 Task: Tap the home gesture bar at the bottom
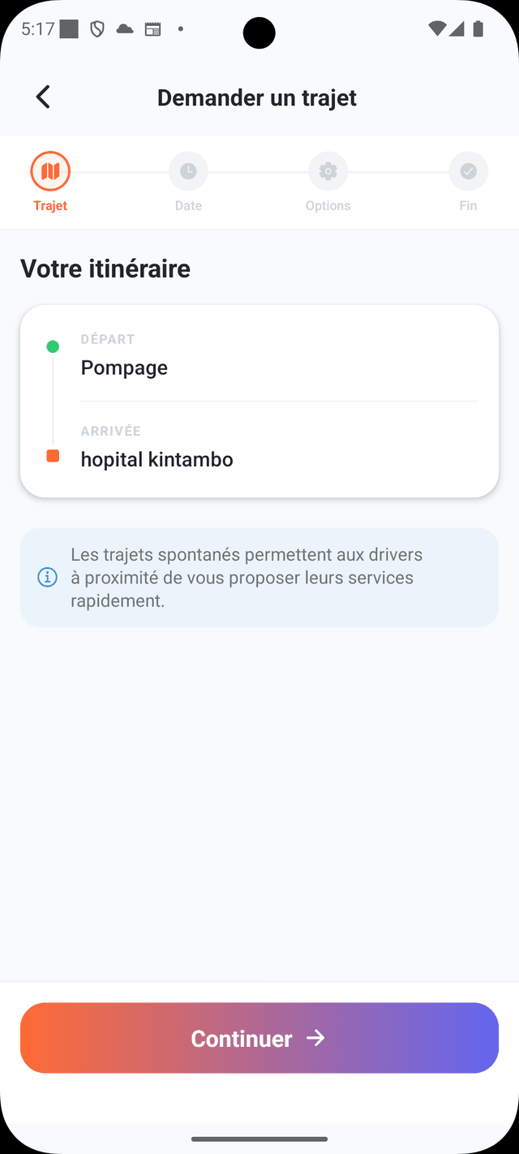coord(259,1139)
